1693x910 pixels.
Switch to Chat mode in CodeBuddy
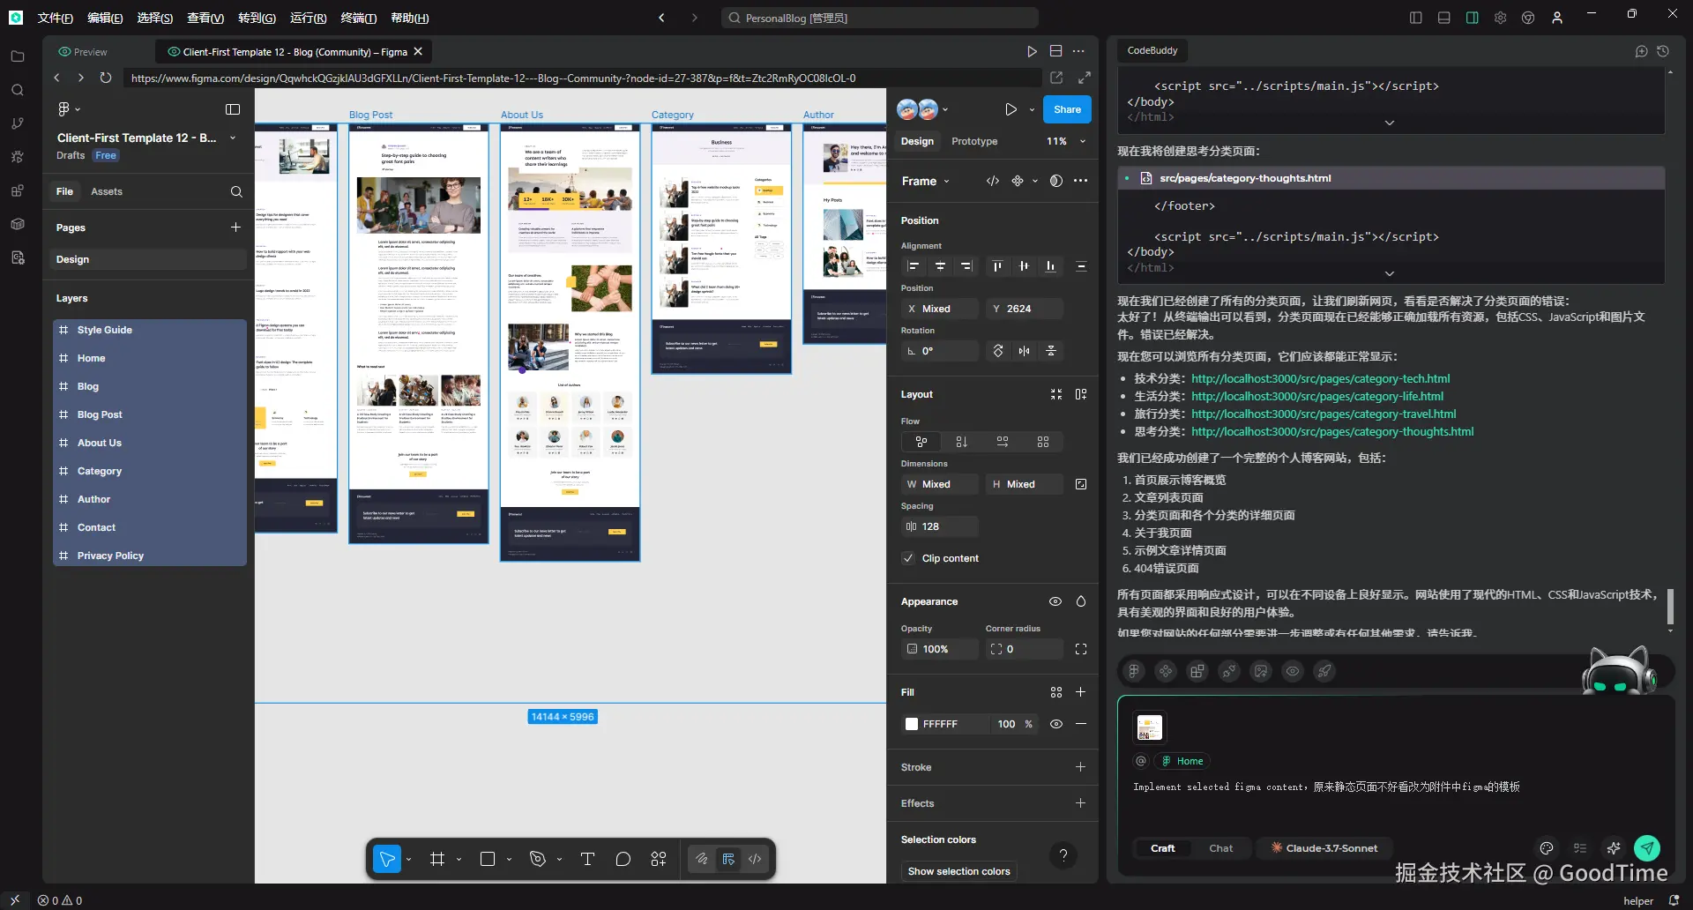point(1221,848)
